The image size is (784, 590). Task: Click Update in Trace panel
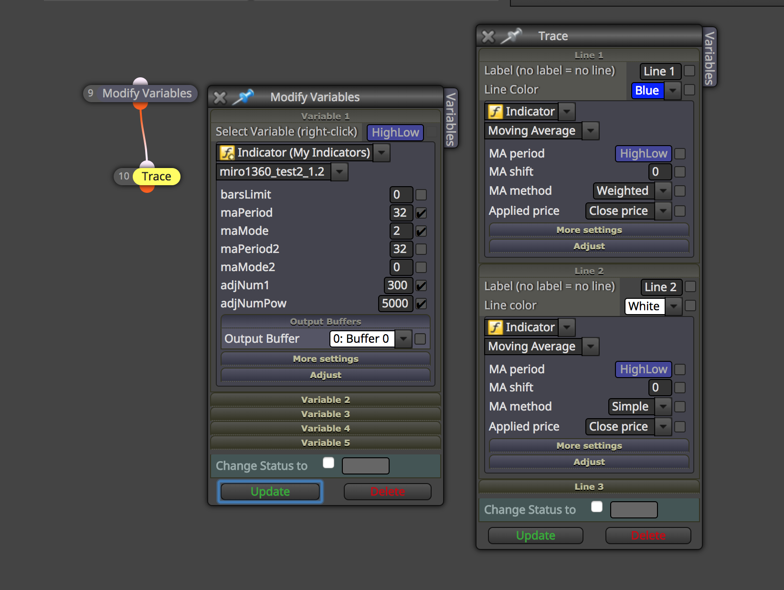point(536,536)
